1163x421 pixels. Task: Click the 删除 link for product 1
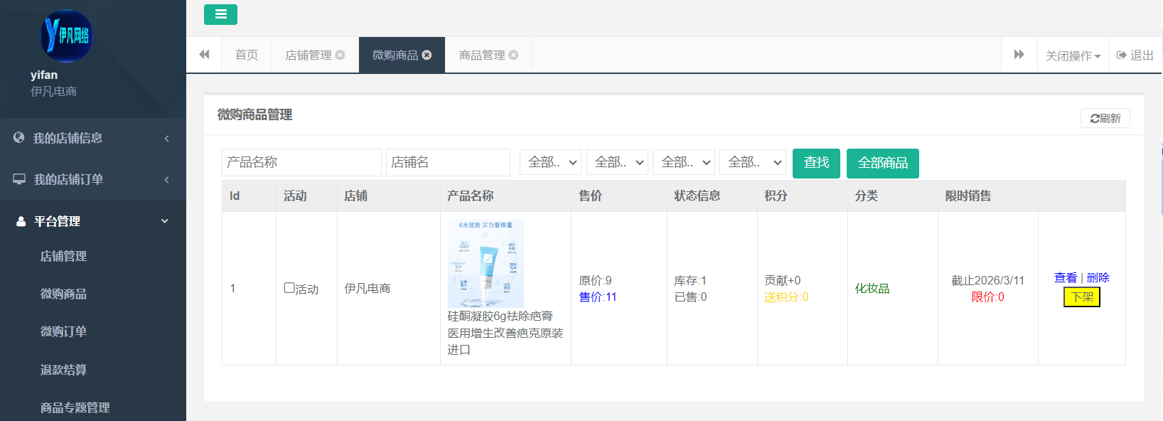point(1098,277)
